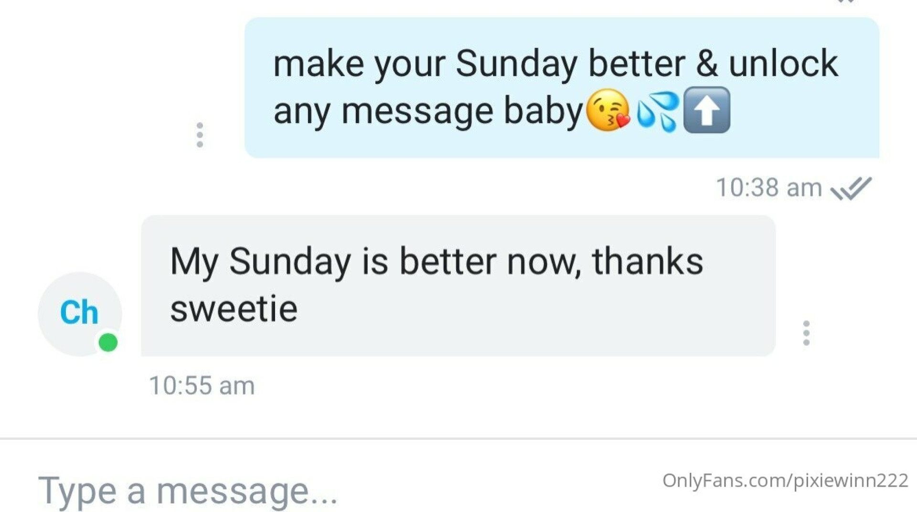
Task: Open options menu beside the "thanks sweetie" reply
Action: coord(806,333)
